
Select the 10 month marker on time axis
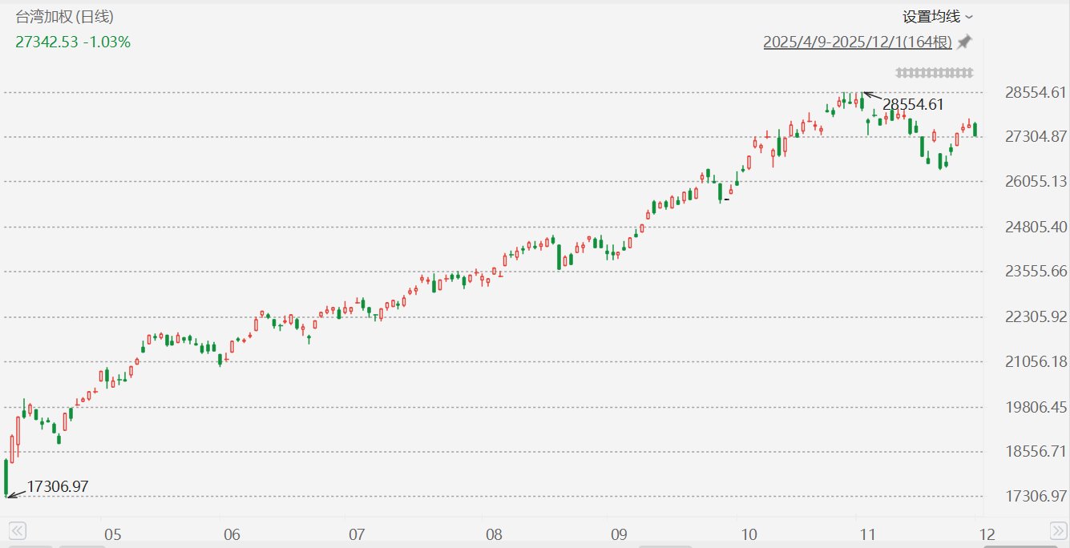tap(749, 534)
